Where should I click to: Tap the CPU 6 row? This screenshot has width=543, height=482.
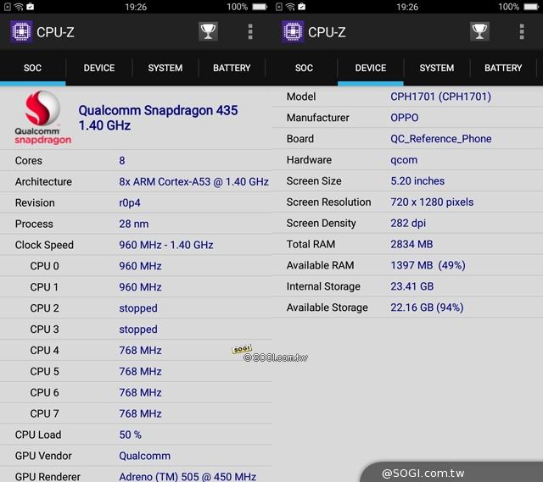(136, 392)
